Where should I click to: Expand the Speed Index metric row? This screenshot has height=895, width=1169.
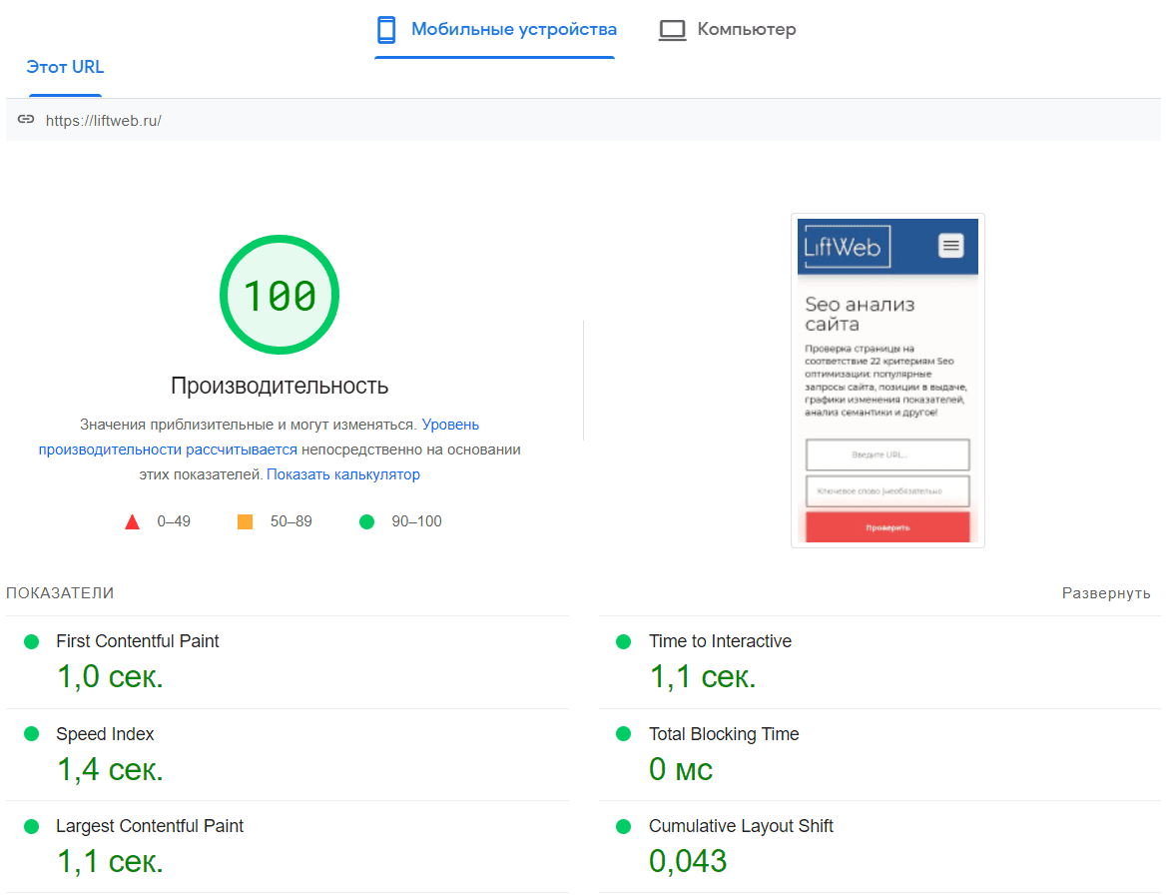pos(105,734)
